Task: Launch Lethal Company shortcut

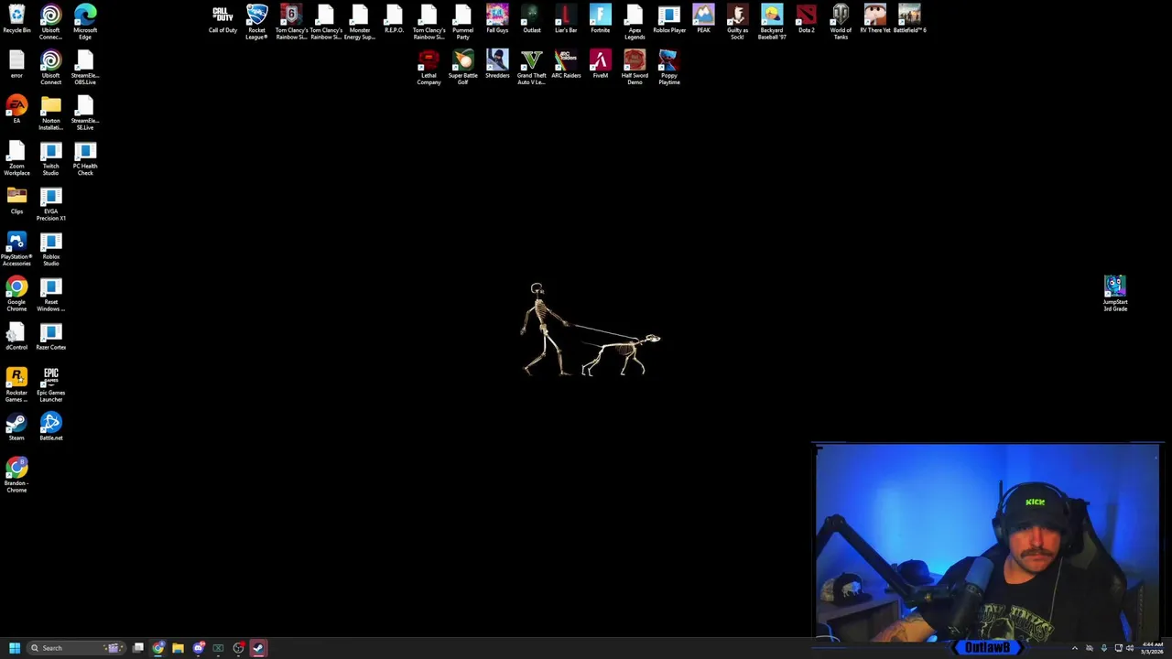Action: click(429, 68)
